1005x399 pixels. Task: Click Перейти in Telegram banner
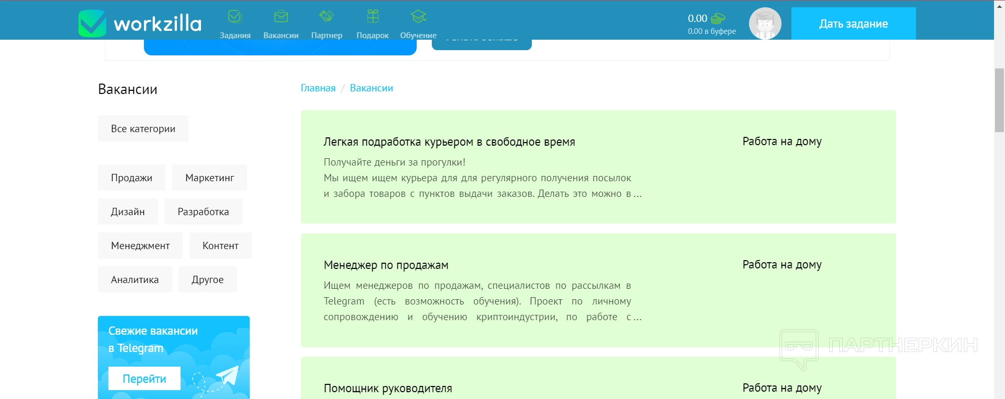(x=144, y=379)
